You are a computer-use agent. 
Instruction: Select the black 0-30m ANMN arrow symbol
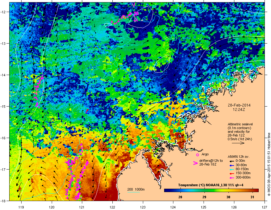pyautogui.click(x=232, y=161)
